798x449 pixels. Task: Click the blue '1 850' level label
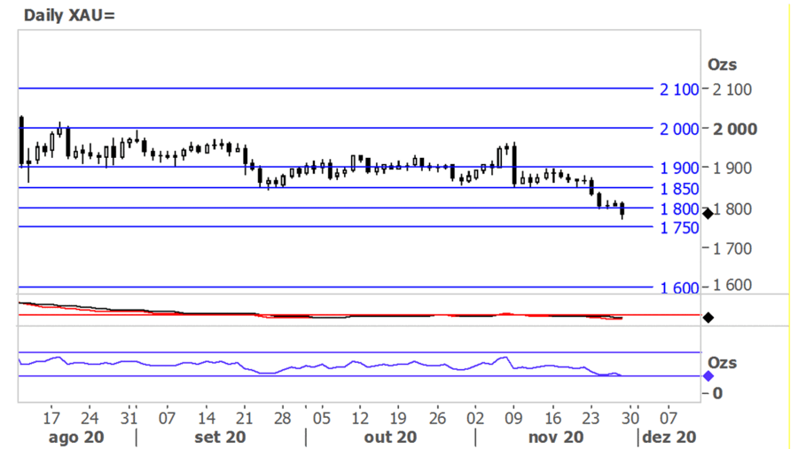pyautogui.click(x=679, y=189)
